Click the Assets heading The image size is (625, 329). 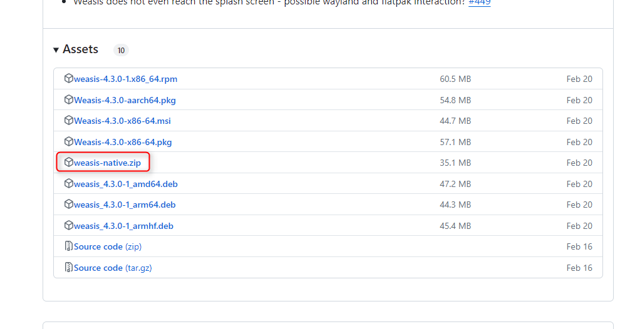pyautogui.click(x=80, y=49)
